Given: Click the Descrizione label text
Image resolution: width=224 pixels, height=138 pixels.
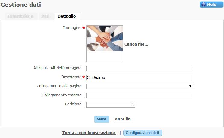Looking at the screenshot, I should 71,77.
